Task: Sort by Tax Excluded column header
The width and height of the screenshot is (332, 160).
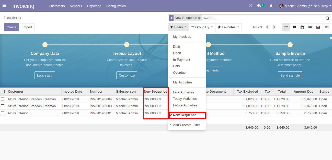Action: point(246,92)
